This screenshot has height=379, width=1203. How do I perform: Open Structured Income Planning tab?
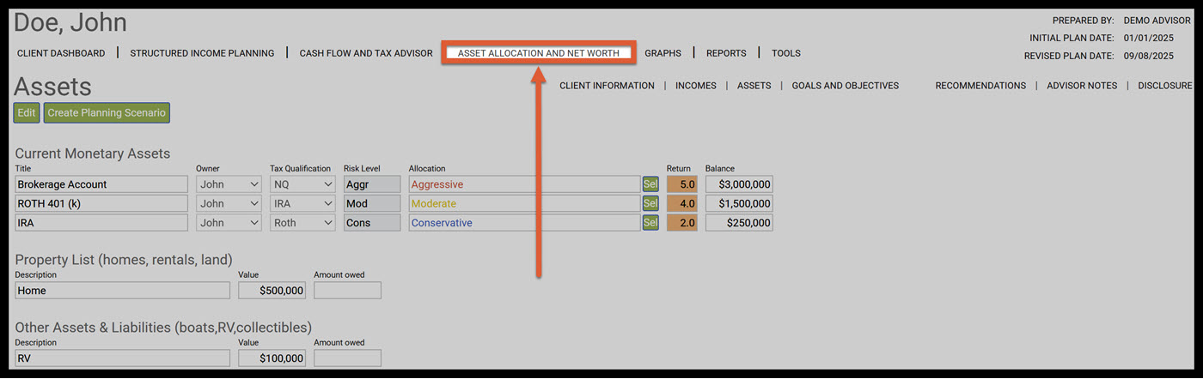tap(202, 53)
